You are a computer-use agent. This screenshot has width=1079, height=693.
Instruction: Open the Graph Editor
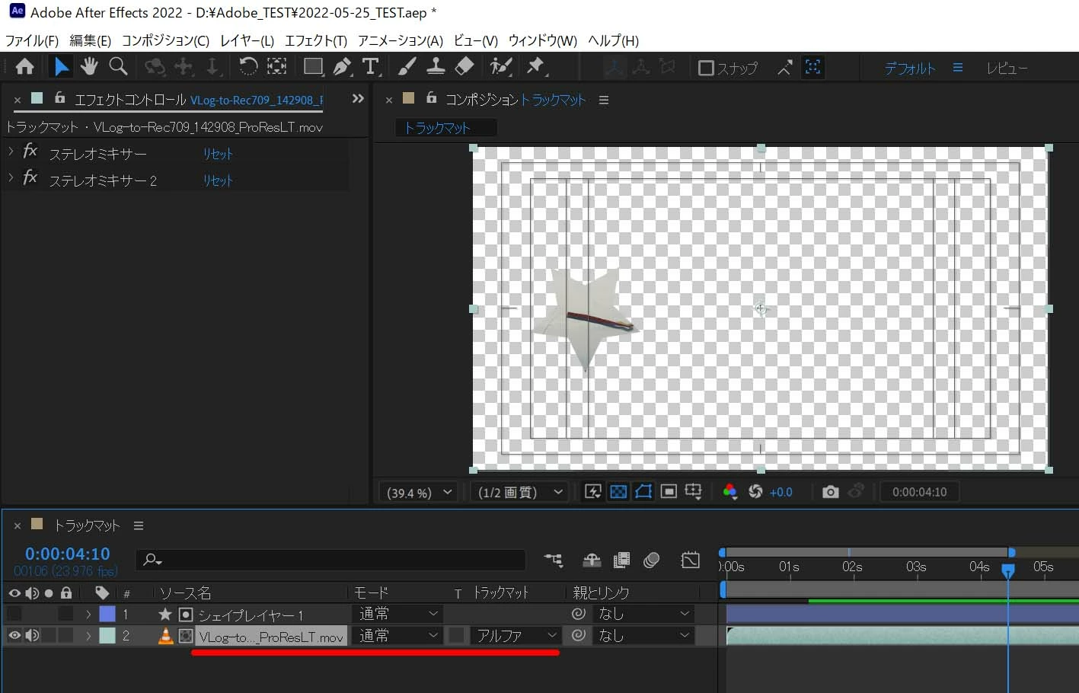point(691,560)
